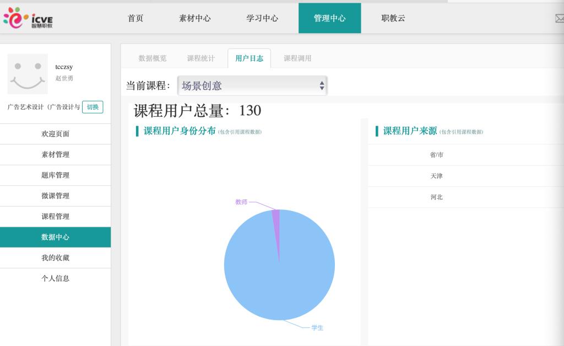Open 题库管理 in the sidebar
564x346 pixels.
point(55,175)
